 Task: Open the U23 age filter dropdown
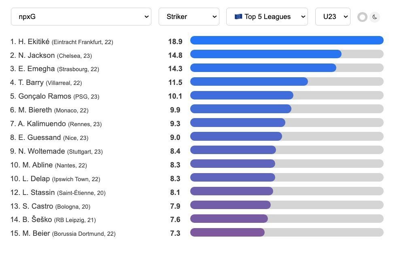click(332, 17)
